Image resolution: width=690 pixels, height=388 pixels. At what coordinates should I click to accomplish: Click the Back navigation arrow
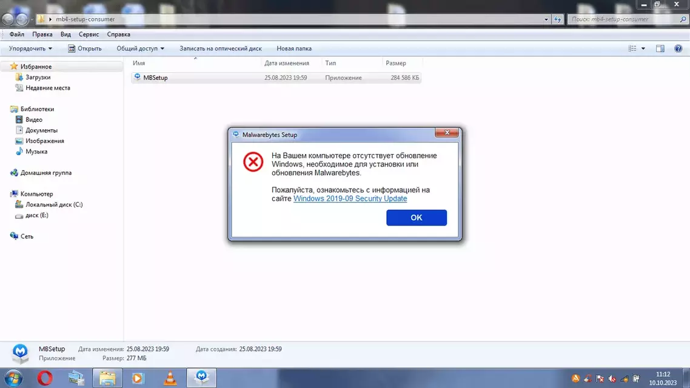8,19
